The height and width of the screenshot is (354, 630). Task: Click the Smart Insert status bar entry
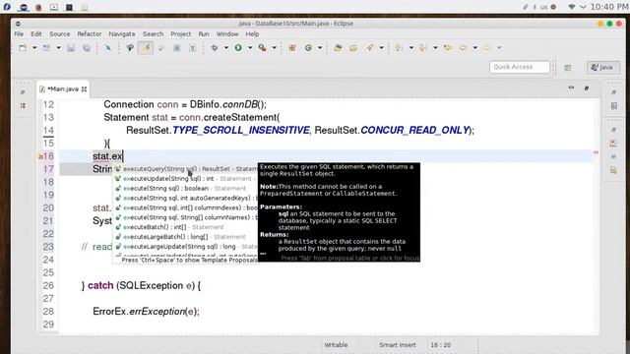(398, 345)
